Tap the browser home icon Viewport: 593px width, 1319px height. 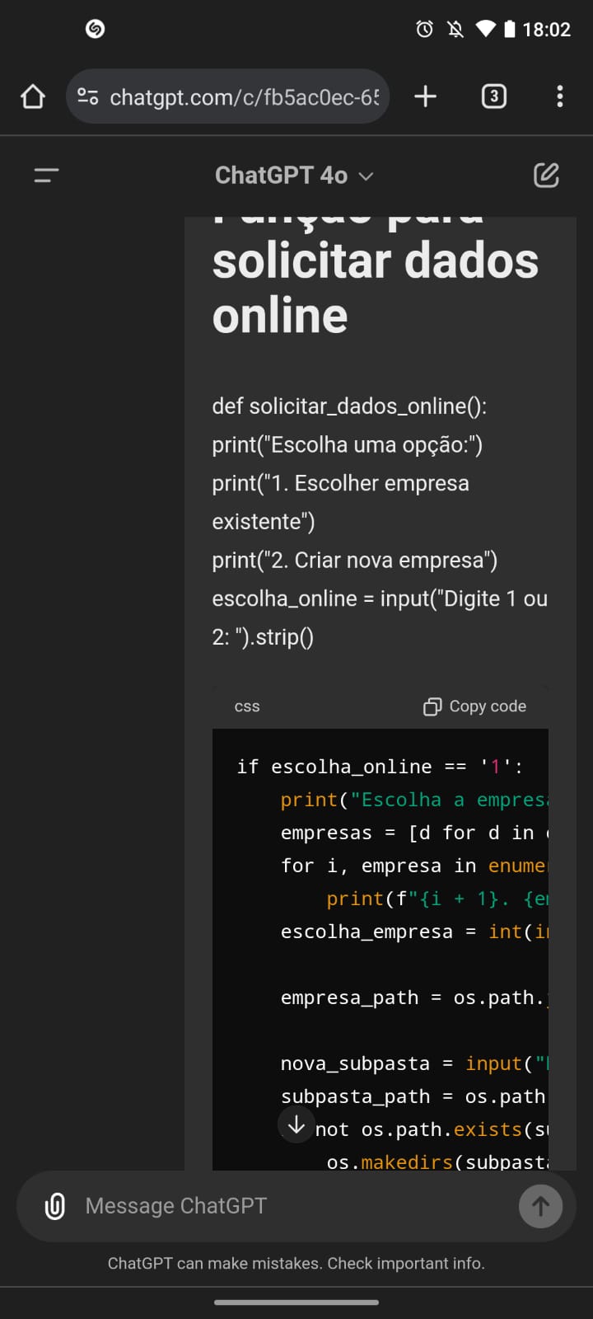(33, 96)
